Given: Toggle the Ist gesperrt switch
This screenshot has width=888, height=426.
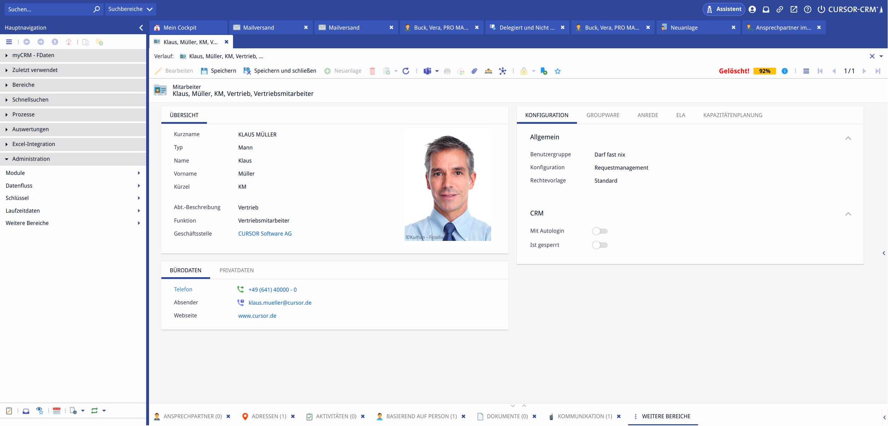Looking at the screenshot, I should point(600,245).
